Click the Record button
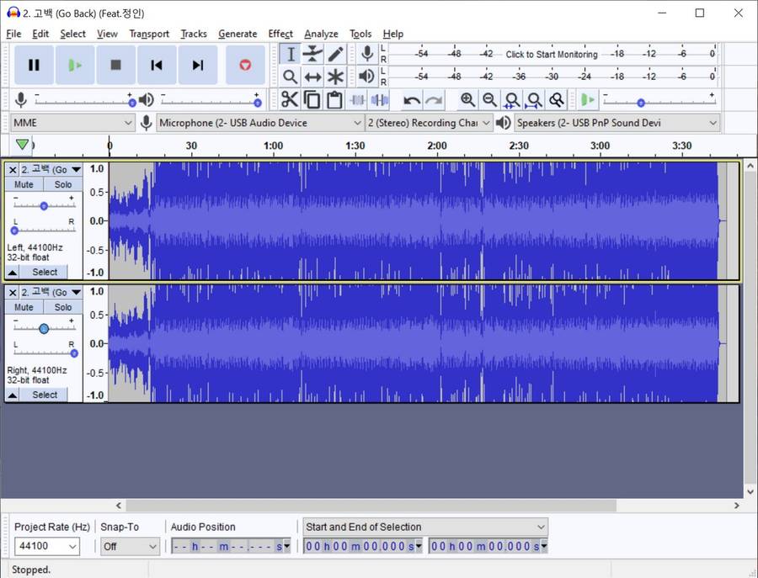Screen dimensions: 758x578 (x=245, y=65)
